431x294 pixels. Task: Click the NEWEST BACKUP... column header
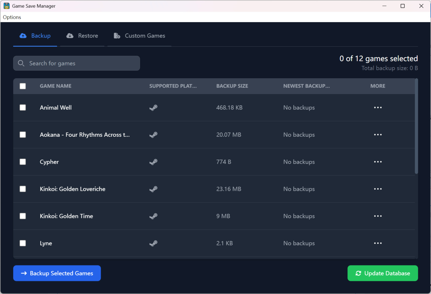[x=307, y=86]
